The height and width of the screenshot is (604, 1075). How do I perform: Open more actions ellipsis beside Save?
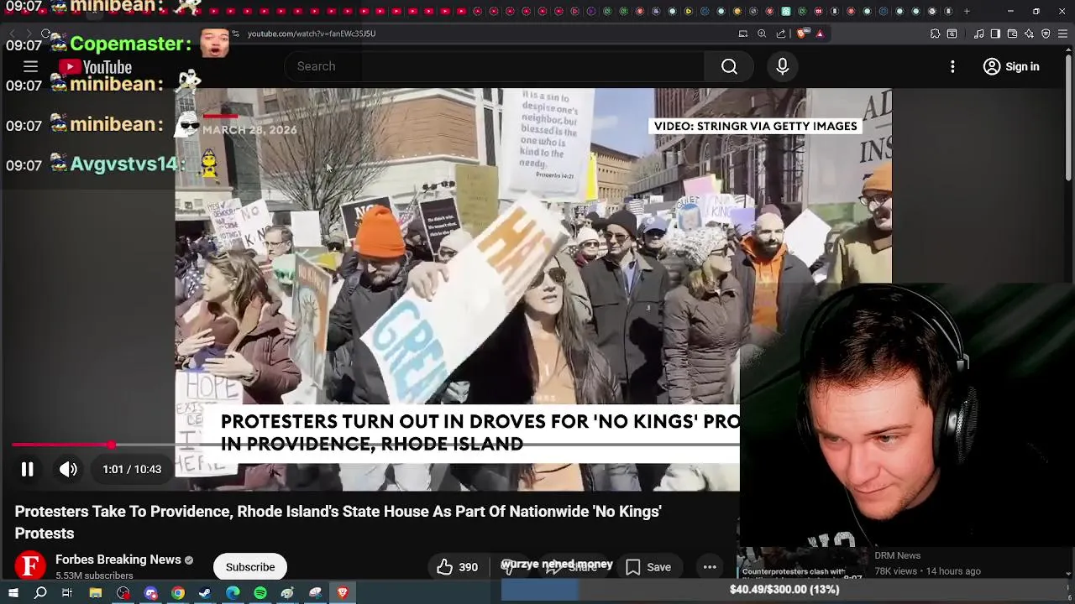pyautogui.click(x=710, y=567)
